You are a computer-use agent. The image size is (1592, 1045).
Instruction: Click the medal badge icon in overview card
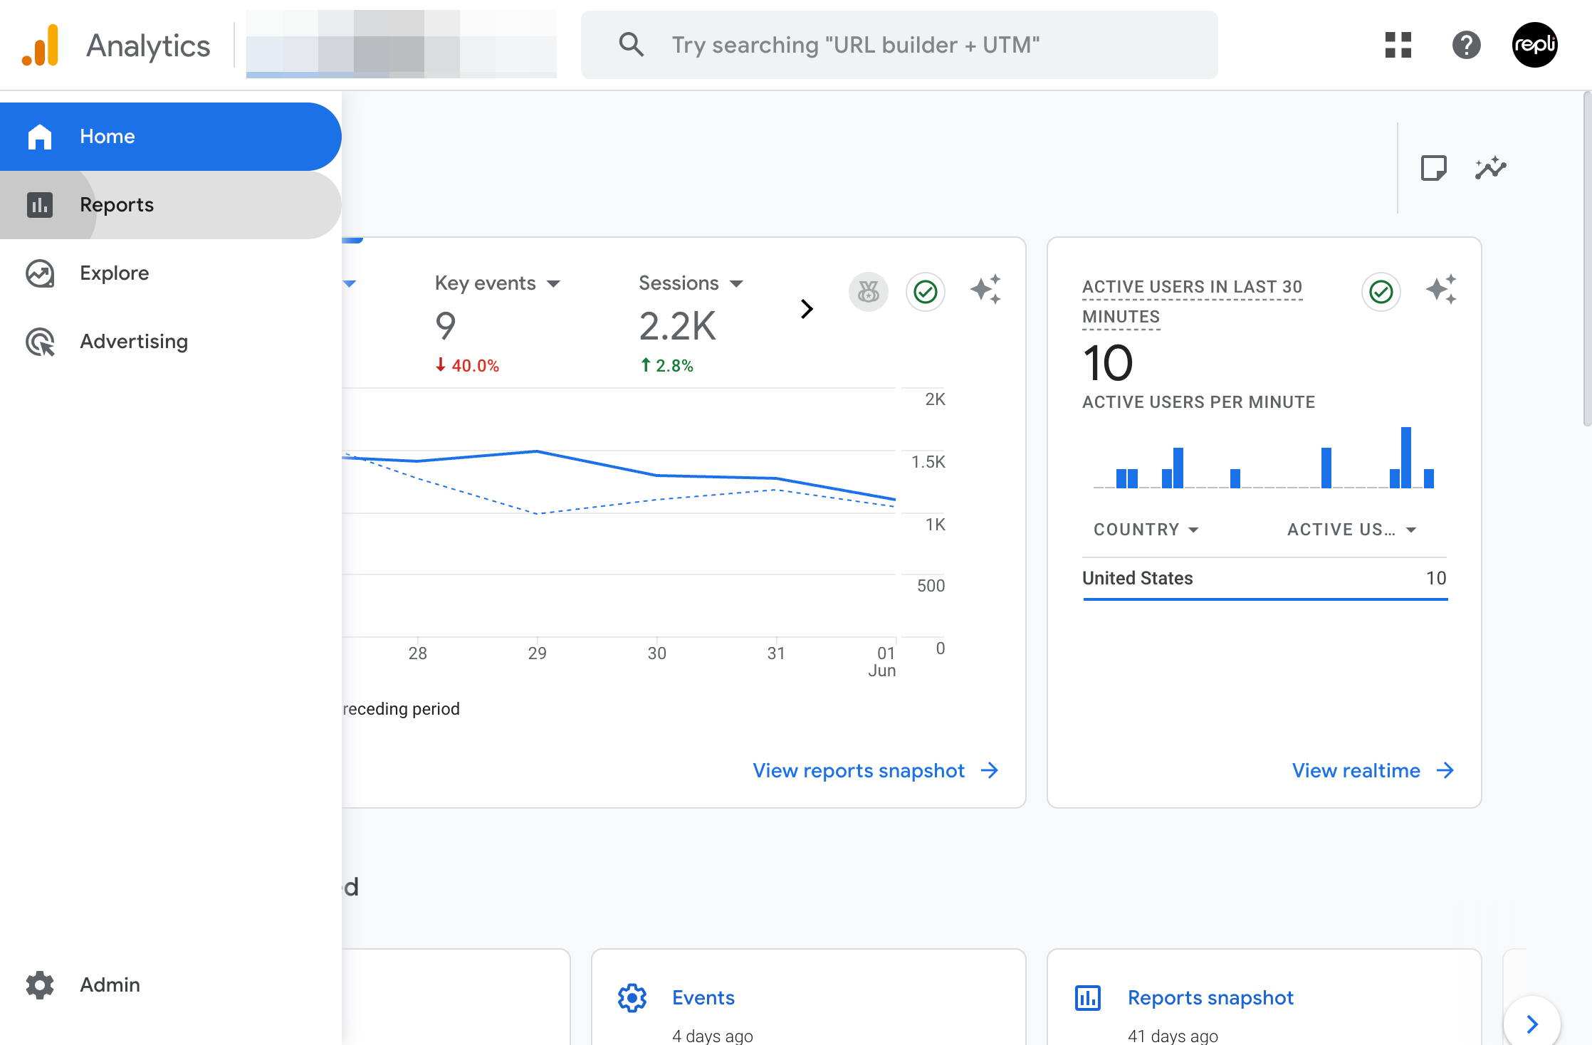point(869,292)
